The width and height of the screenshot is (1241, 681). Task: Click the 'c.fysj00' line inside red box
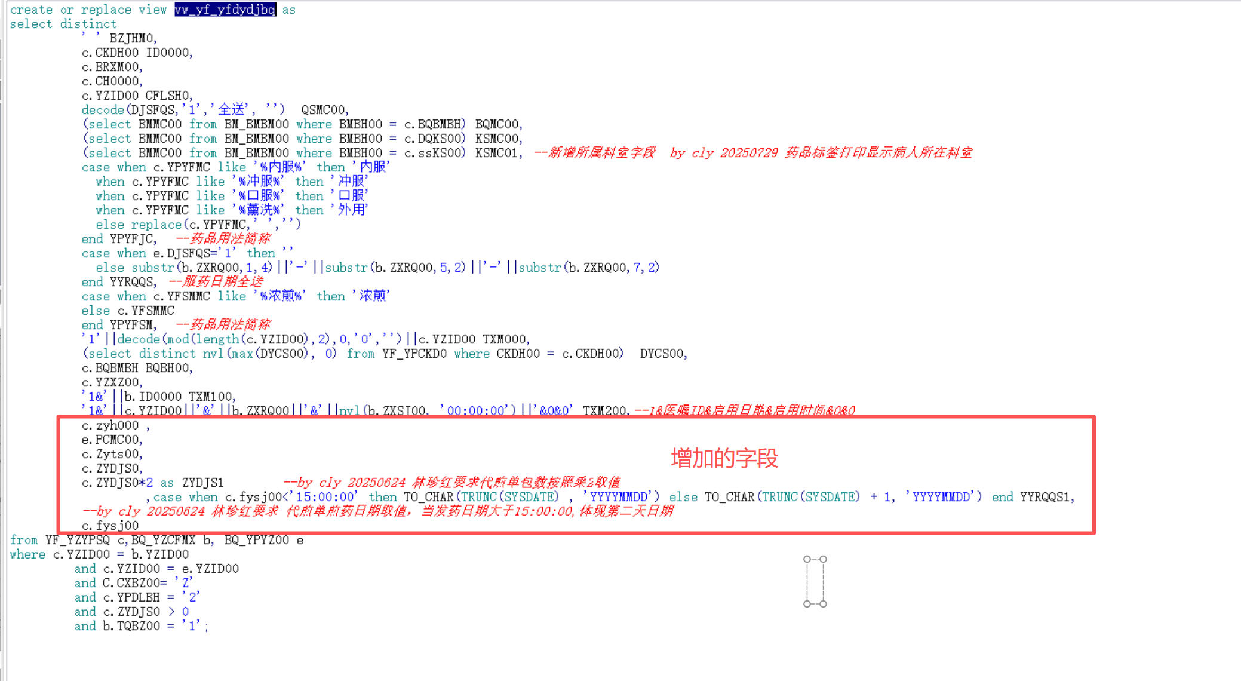click(110, 526)
